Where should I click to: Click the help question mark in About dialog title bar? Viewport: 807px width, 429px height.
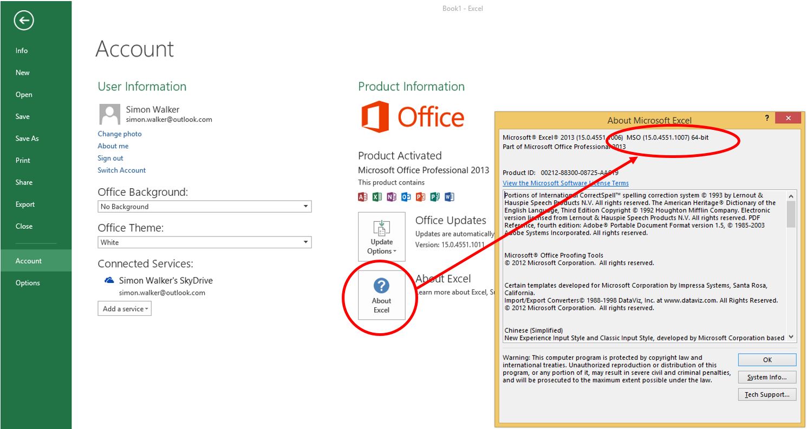[x=767, y=118]
